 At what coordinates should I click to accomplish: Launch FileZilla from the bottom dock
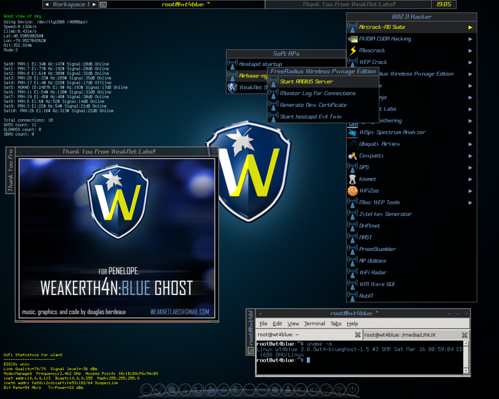click(275, 390)
